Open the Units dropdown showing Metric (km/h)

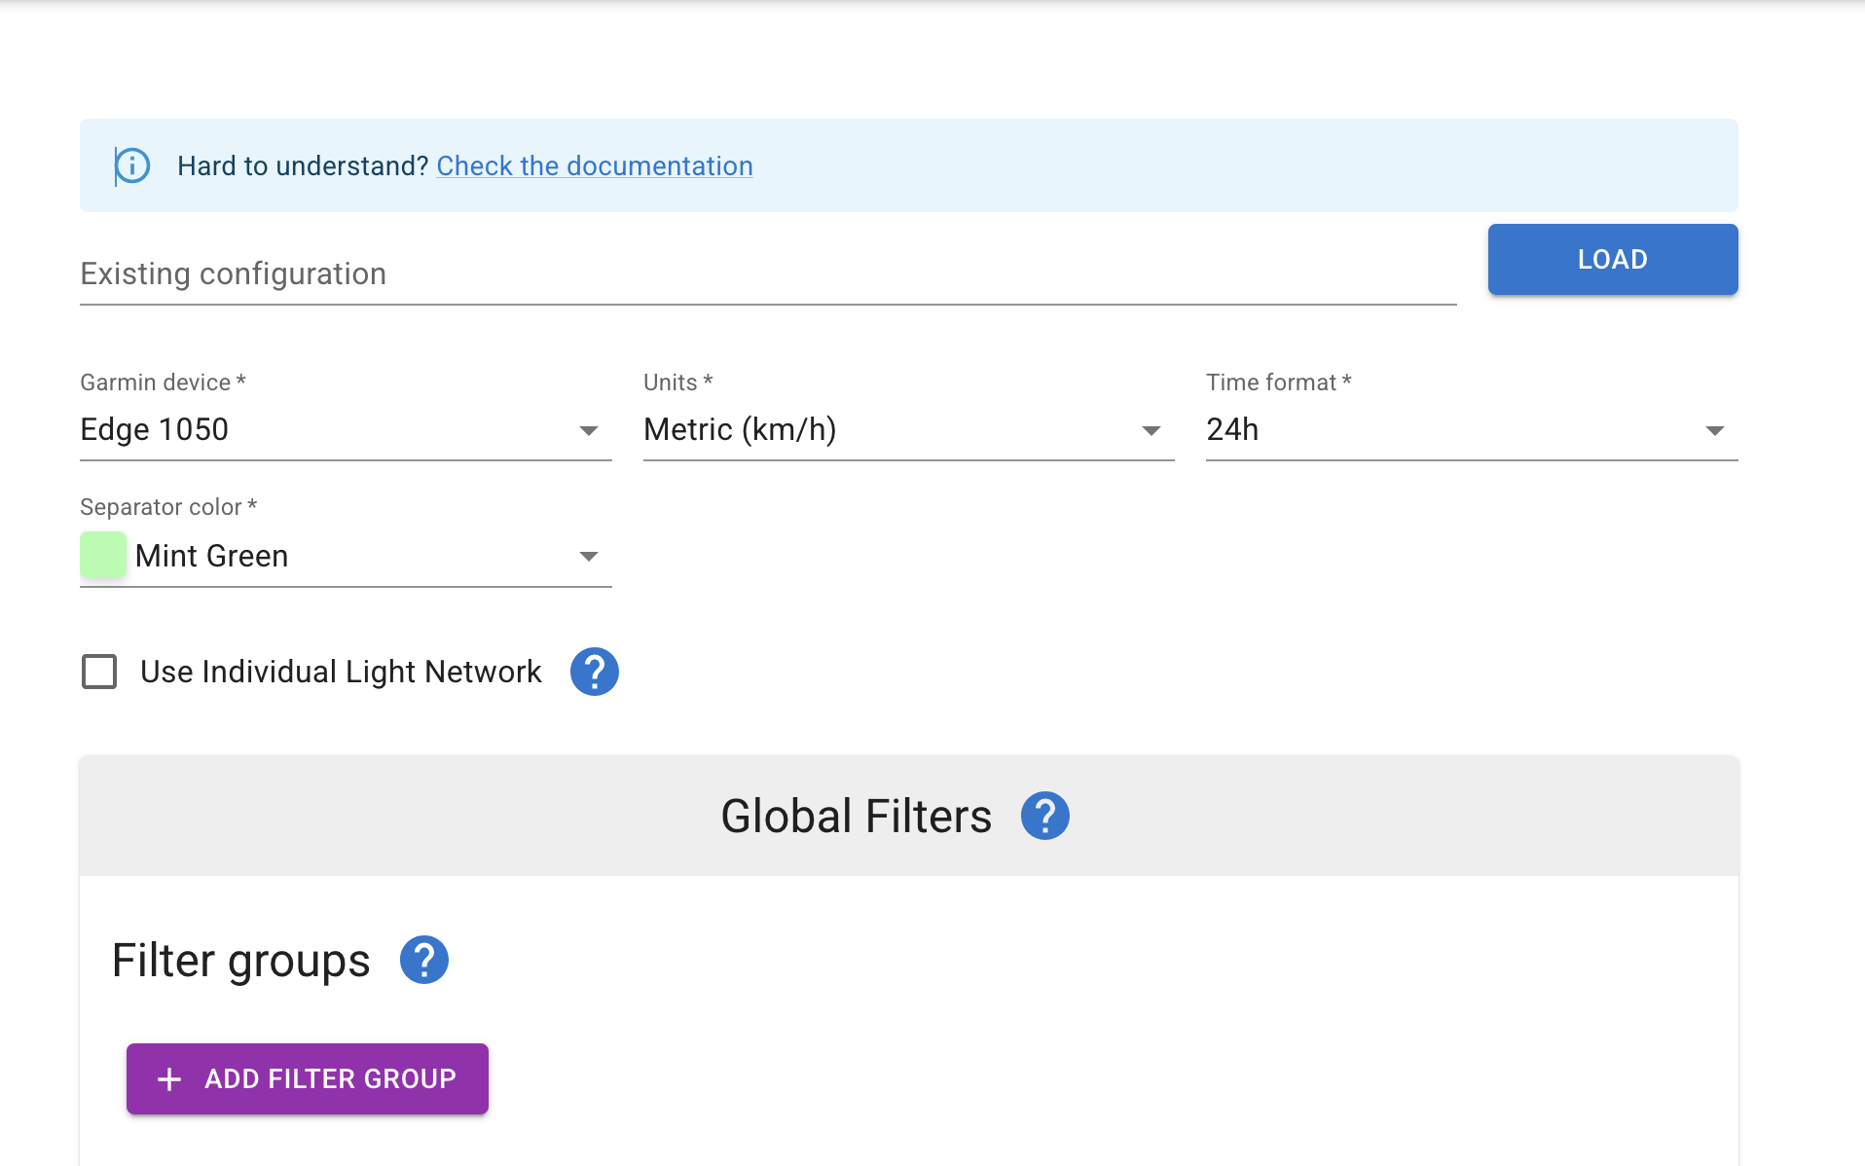(x=888, y=430)
